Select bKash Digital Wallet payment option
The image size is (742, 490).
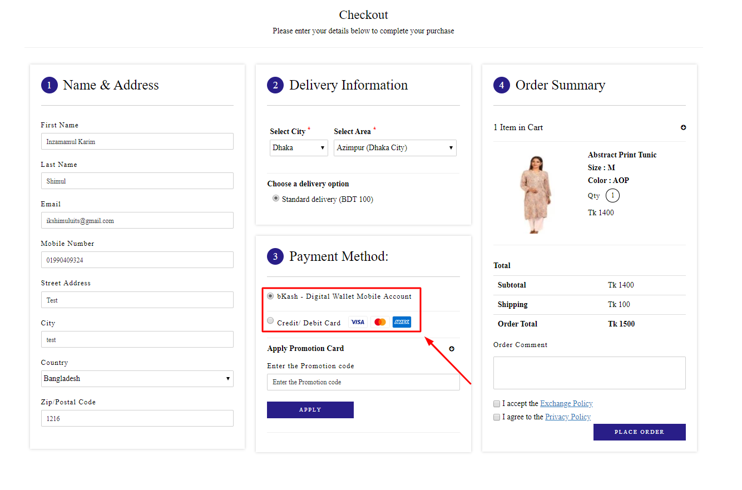(x=270, y=295)
